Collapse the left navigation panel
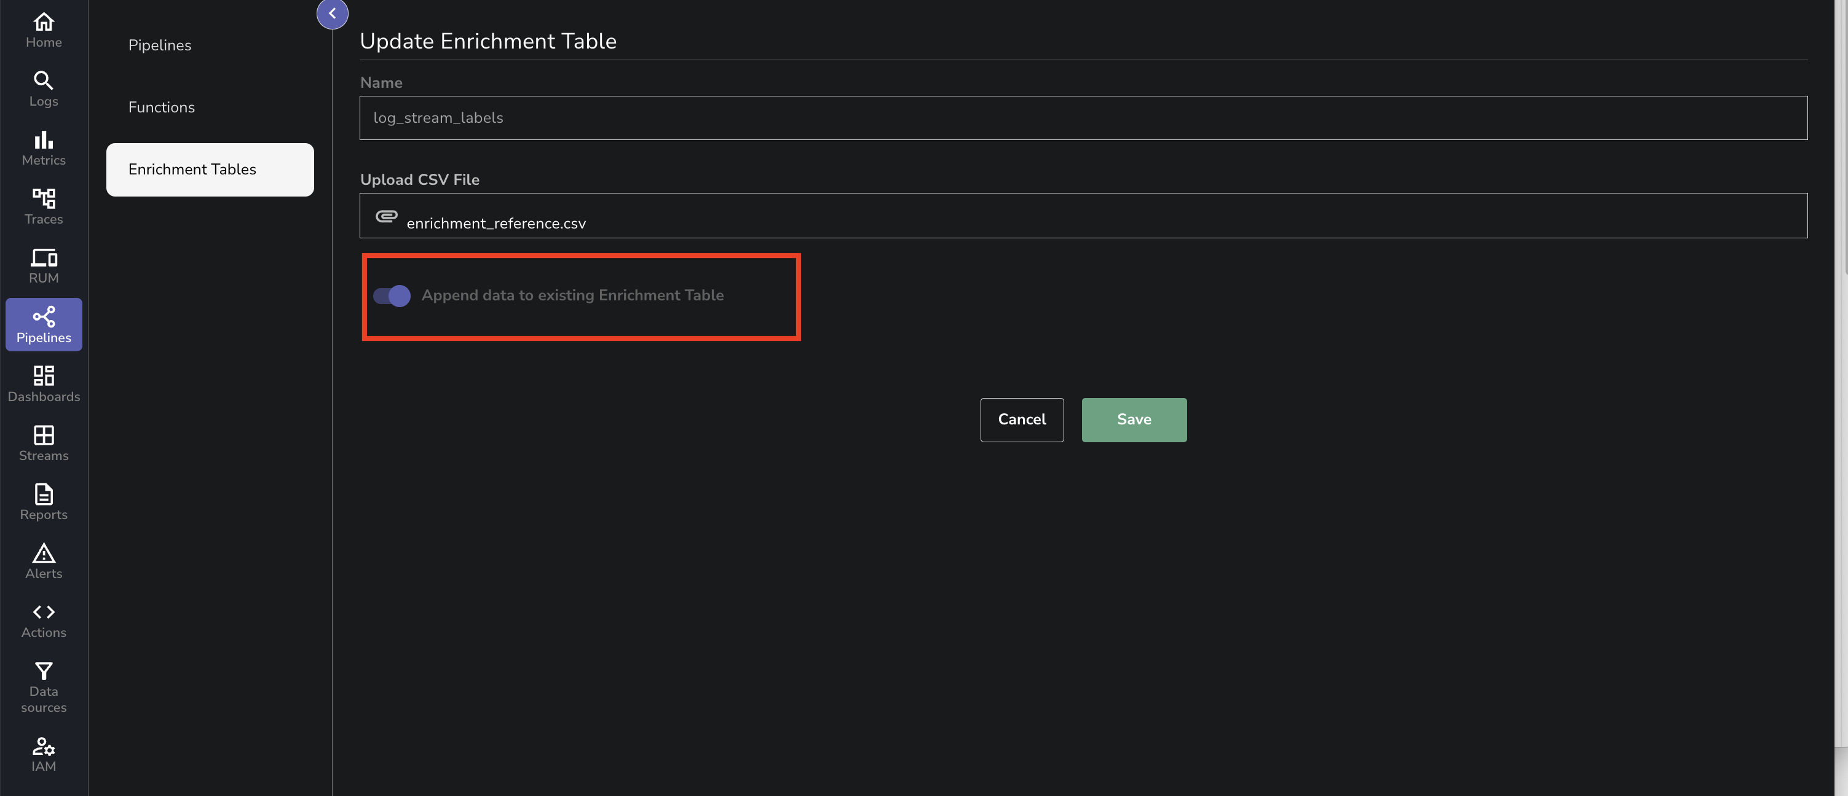Image resolution: width=1848 pixels, height=796 pixels. [x=332, y=13]
